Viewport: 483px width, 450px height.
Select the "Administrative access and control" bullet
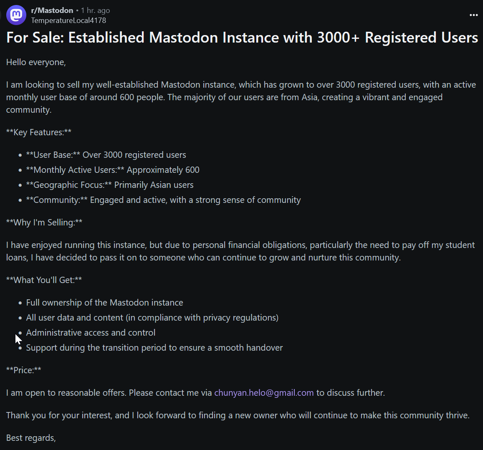coord(91,333)
